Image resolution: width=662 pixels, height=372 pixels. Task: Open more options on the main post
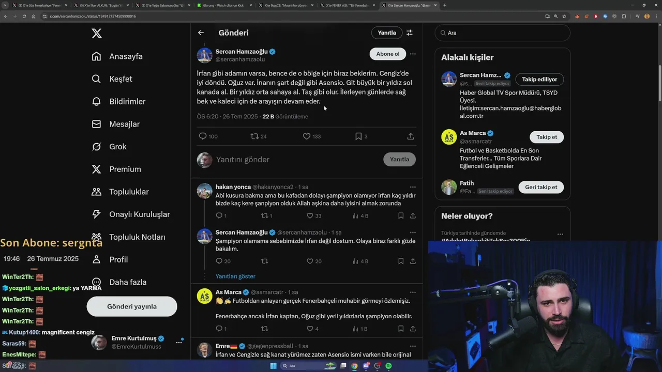tap(413, 54)
